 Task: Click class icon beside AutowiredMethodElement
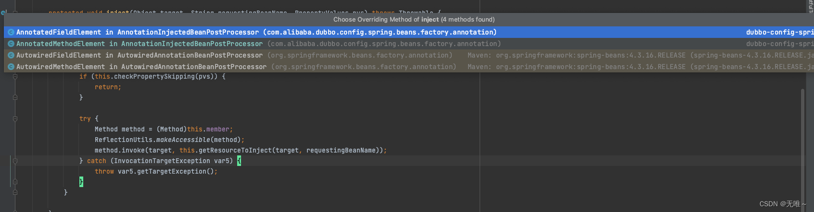11,67
